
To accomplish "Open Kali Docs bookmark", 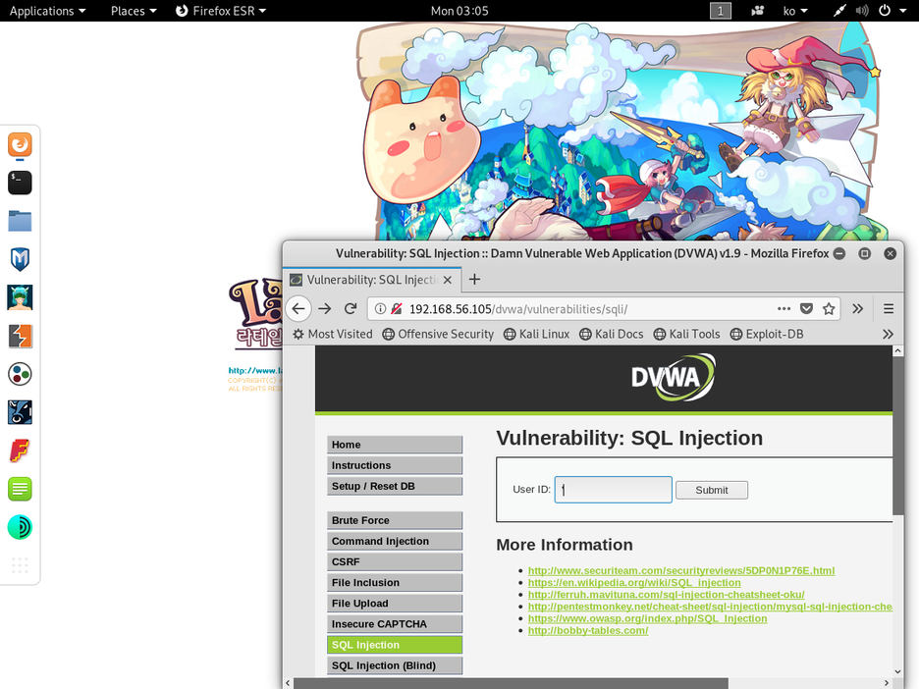I will [612, 334].
